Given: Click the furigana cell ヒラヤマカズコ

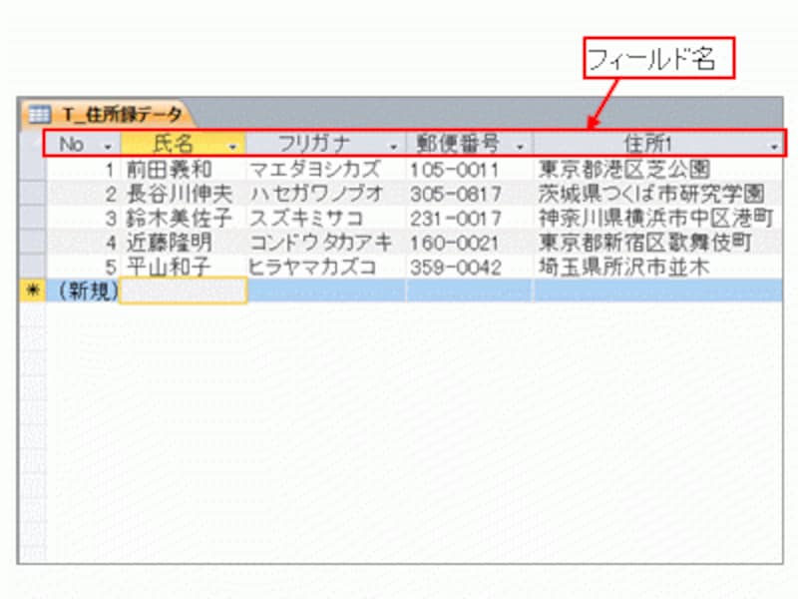Looking at the screenshot, I should pyautogui.click(x=326, y=267).
